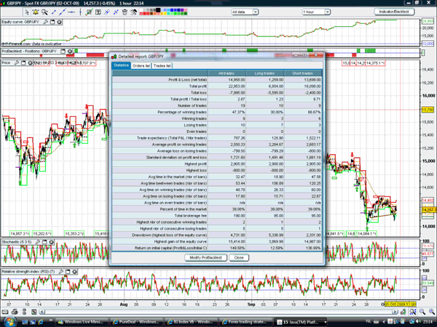Pick the chart tool with green line

[x=89, y=12]
